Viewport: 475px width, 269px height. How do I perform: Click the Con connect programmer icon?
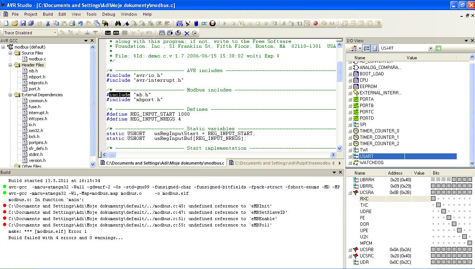pos(108,33)
